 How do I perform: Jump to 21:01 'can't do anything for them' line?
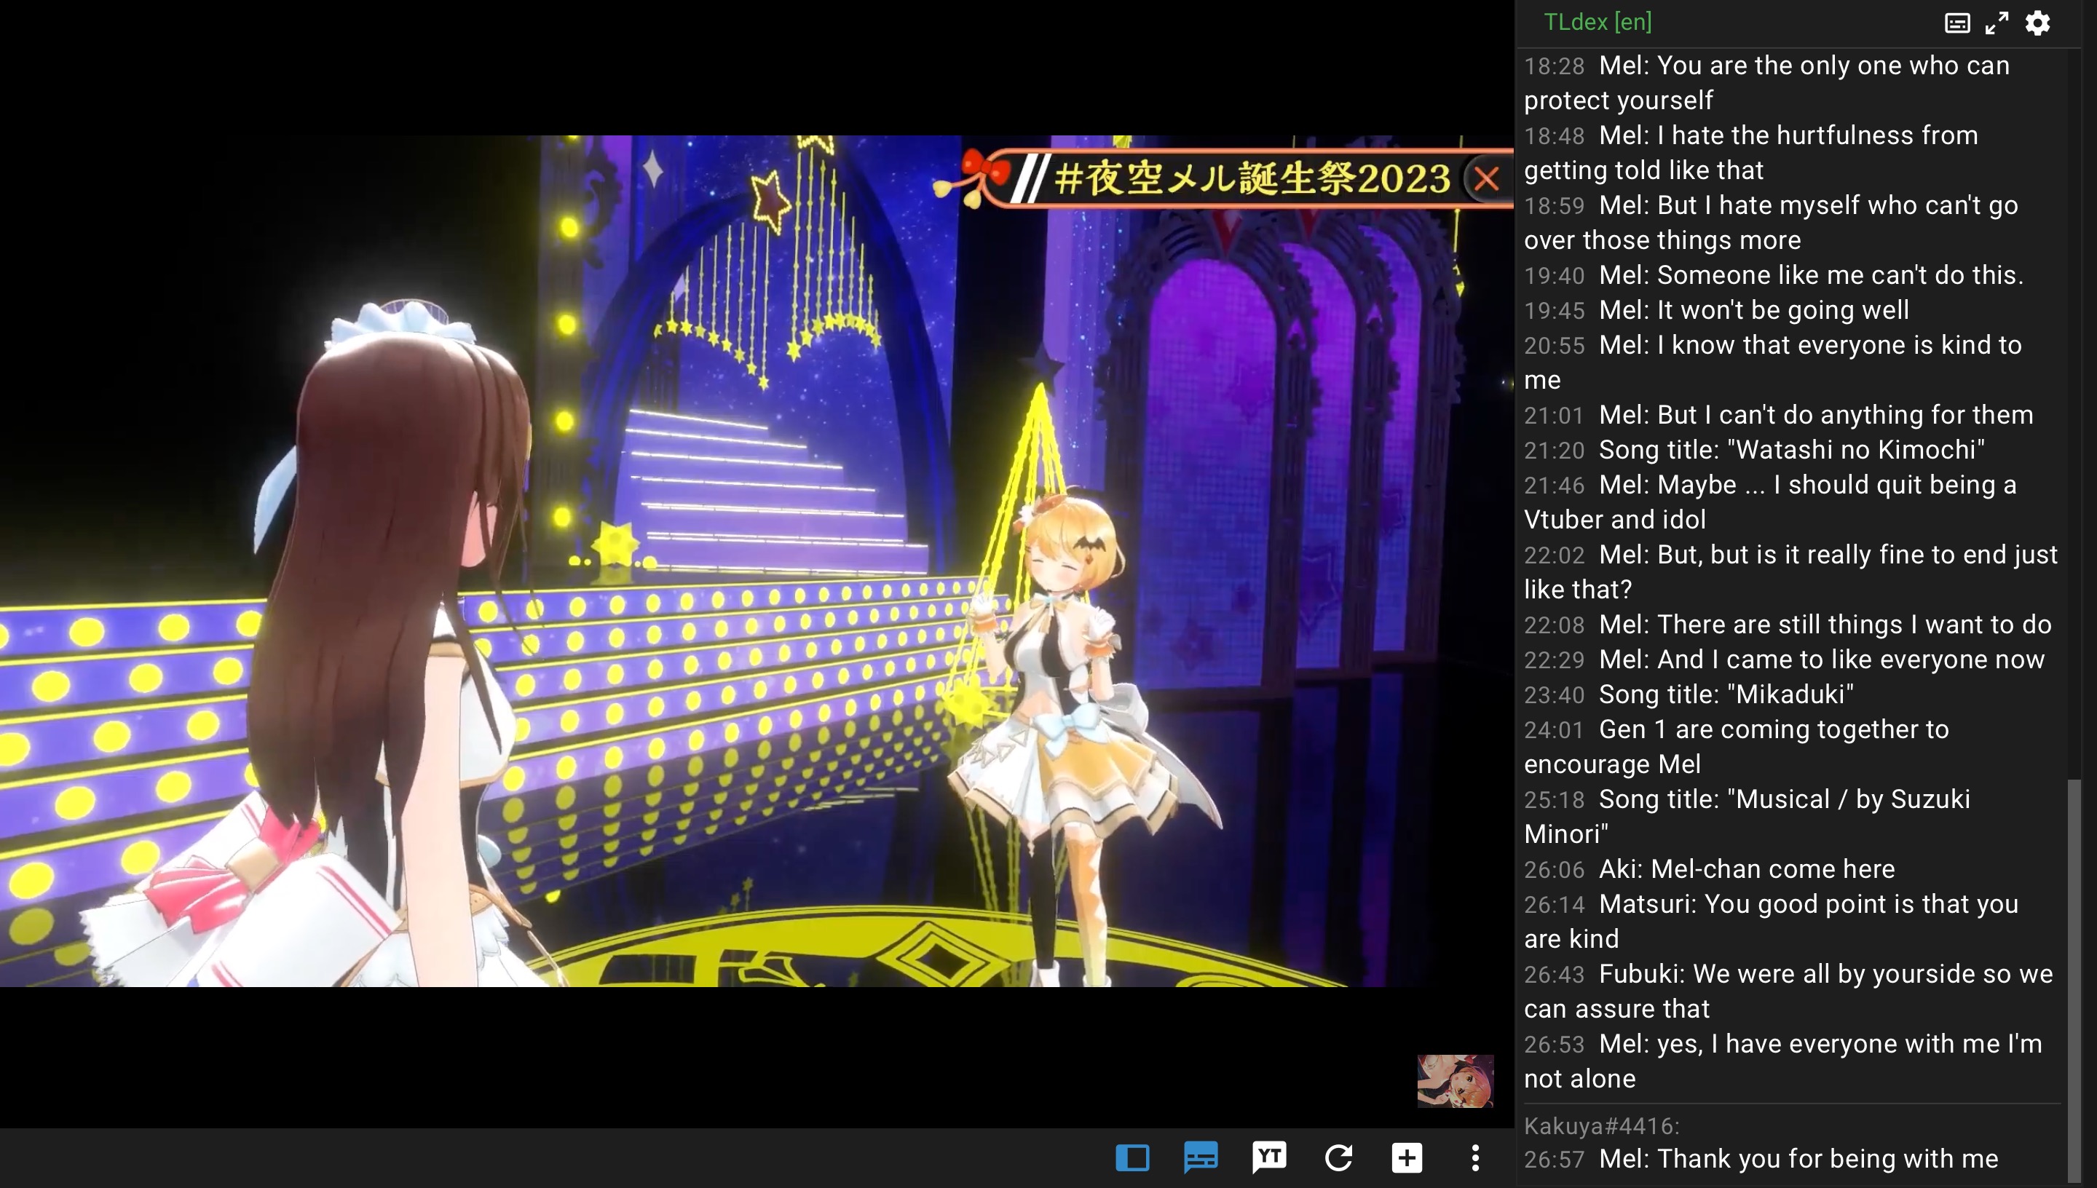tap(1791, 414)
